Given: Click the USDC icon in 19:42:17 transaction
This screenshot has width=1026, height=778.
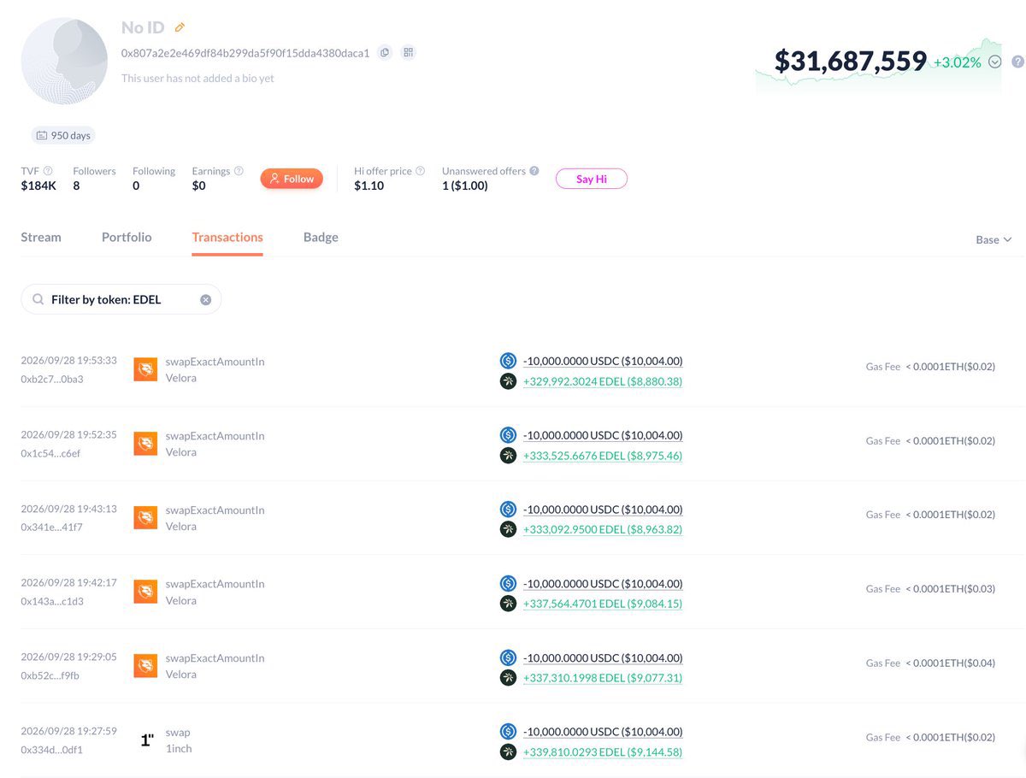Looking at the screenshot, I should 508,584.
